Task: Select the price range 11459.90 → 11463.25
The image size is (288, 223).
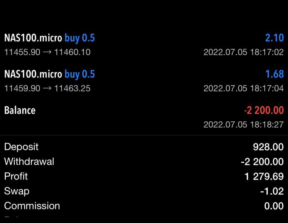Action: [47, 88]
